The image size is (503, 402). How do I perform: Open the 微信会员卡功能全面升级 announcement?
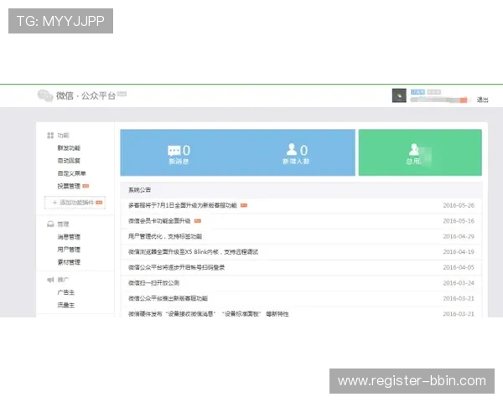click(159, 221)
